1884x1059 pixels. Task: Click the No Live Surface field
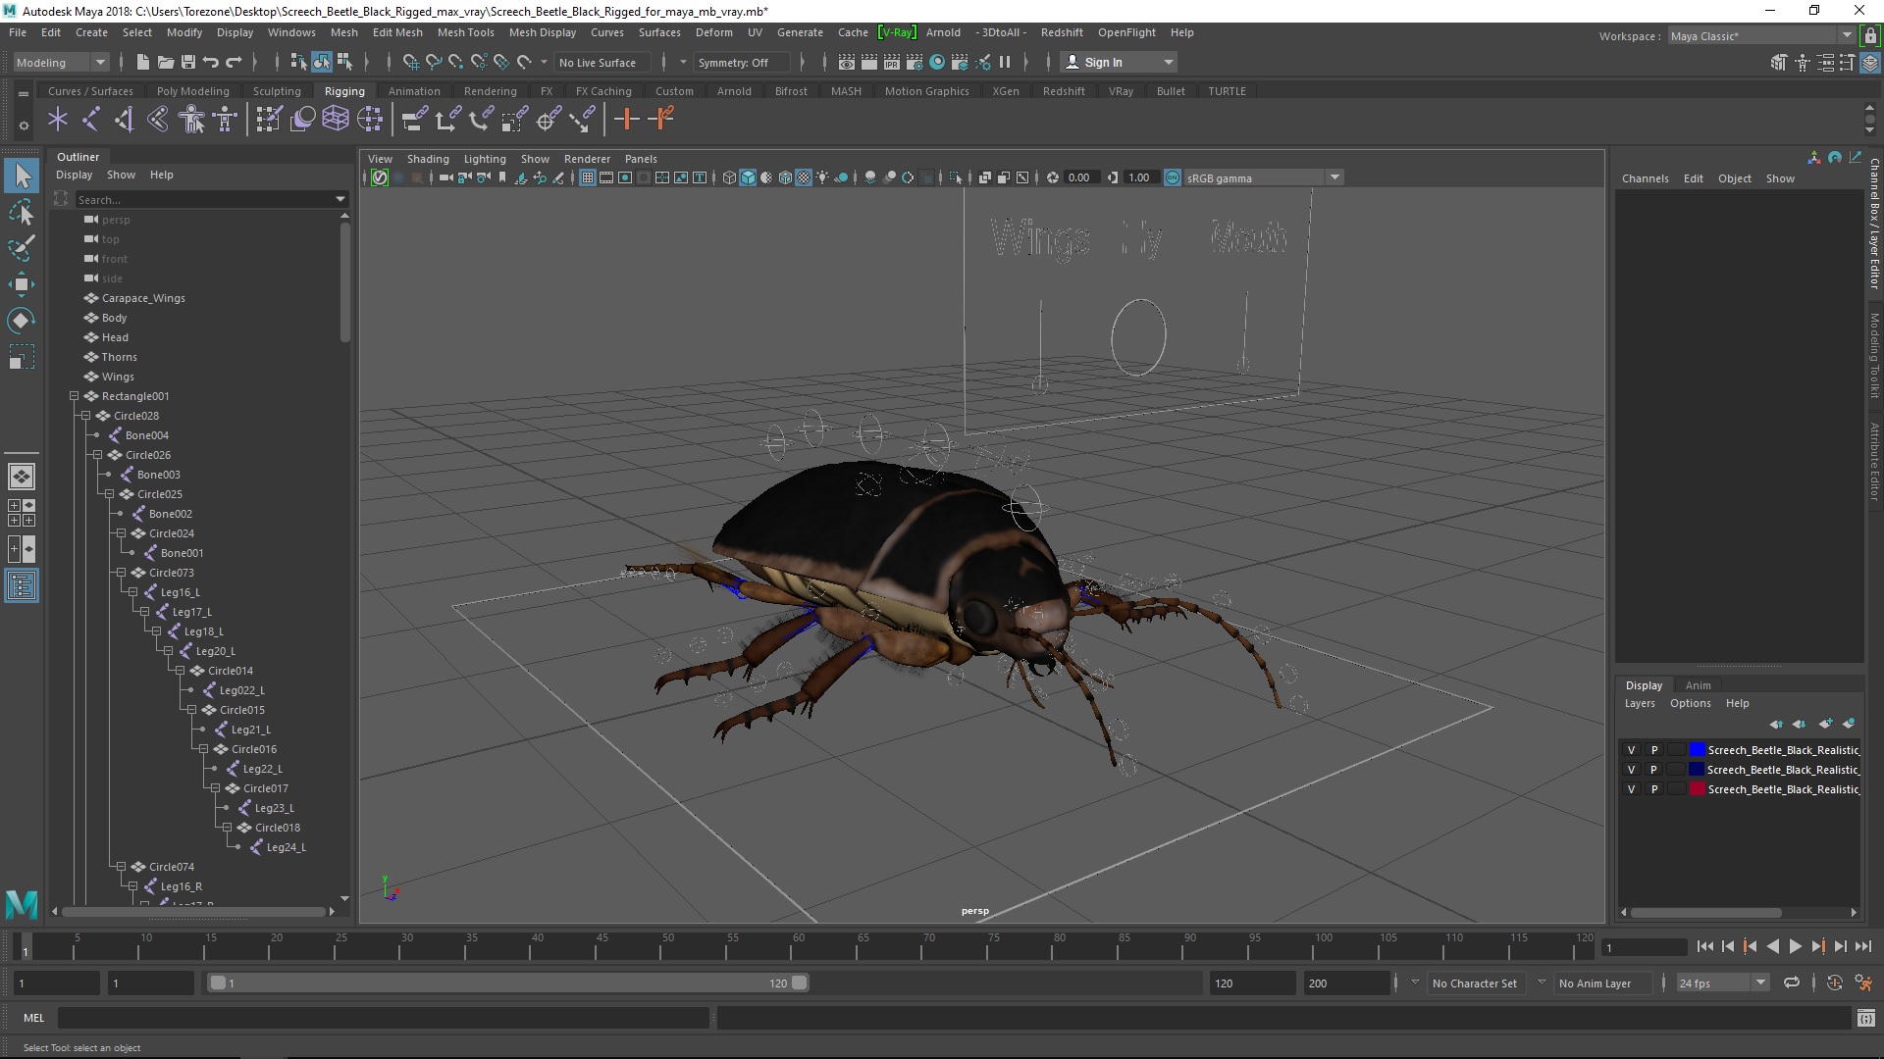click(602, 62)
